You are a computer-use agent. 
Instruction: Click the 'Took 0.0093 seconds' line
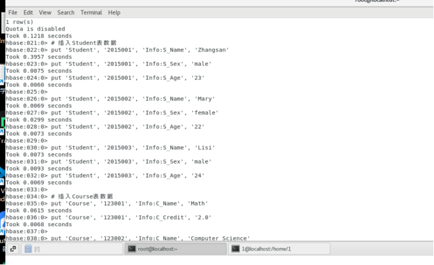pyautogui.click(x=39, y=169)
